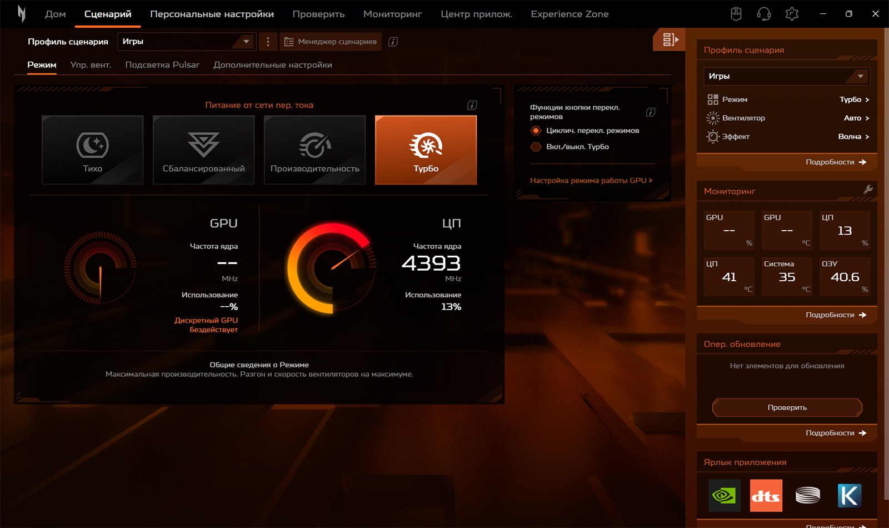Launch the DTS audio shortcut
The height and width of the screenshot is (528, 889).
coord(766,495)
